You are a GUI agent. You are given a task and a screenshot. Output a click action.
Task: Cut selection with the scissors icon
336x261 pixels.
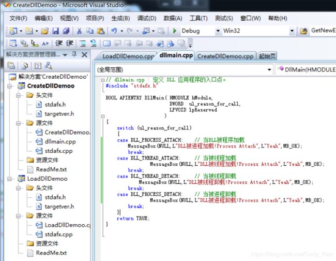coord(79,31)
